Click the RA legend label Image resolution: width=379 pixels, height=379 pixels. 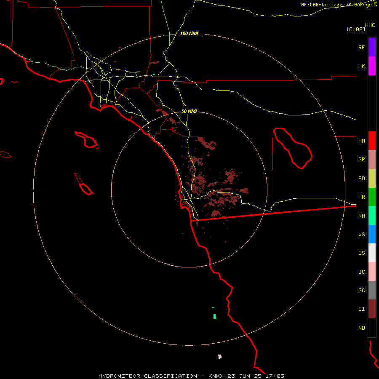[x=361, y=216]
